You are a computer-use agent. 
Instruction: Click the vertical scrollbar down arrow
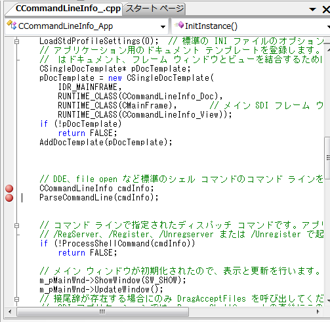(328, 300)
